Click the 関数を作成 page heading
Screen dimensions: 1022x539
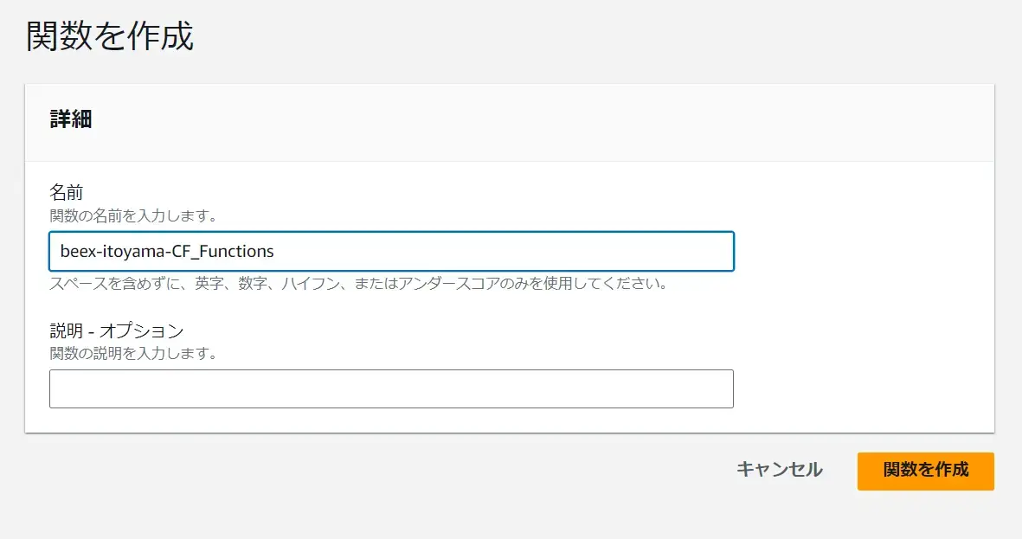(110, 35)
